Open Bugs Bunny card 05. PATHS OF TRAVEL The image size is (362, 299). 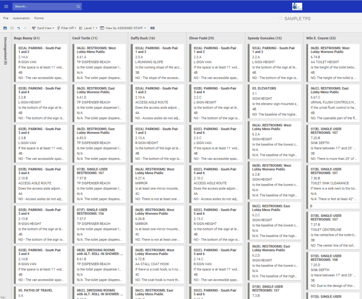click(x=41, y=293)
